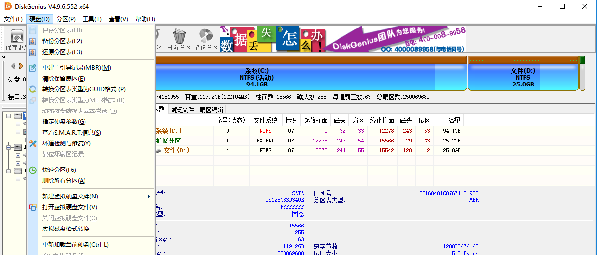Switch to the 浏览文件 tab

(182, 110)
